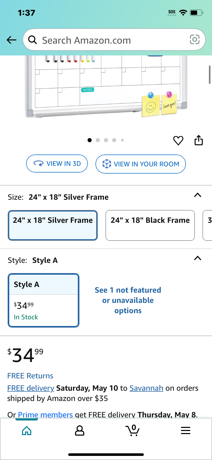
Task: Open account profile icon
Action: tap(80, 430)
